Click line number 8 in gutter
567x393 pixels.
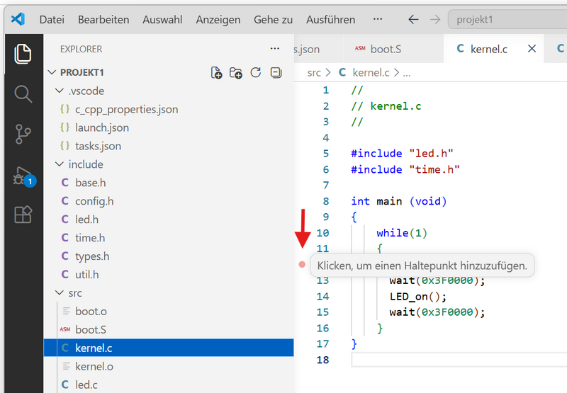click(x=326, y=201)
